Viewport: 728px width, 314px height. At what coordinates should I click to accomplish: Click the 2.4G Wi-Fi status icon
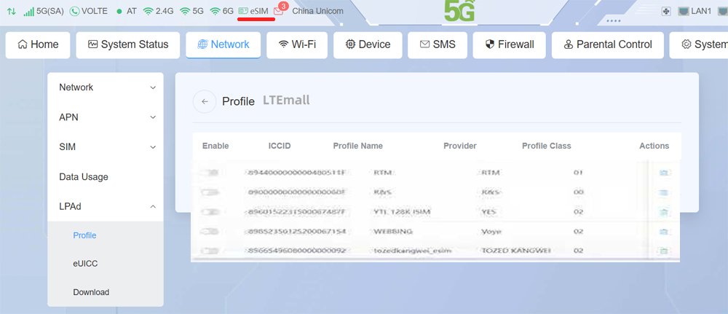click(148, 11)
